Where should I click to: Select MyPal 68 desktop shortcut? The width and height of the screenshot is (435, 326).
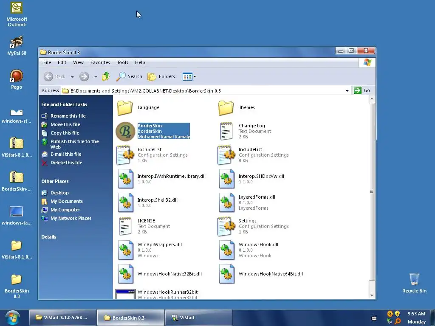pyautogui.click(x=17, y=46)
